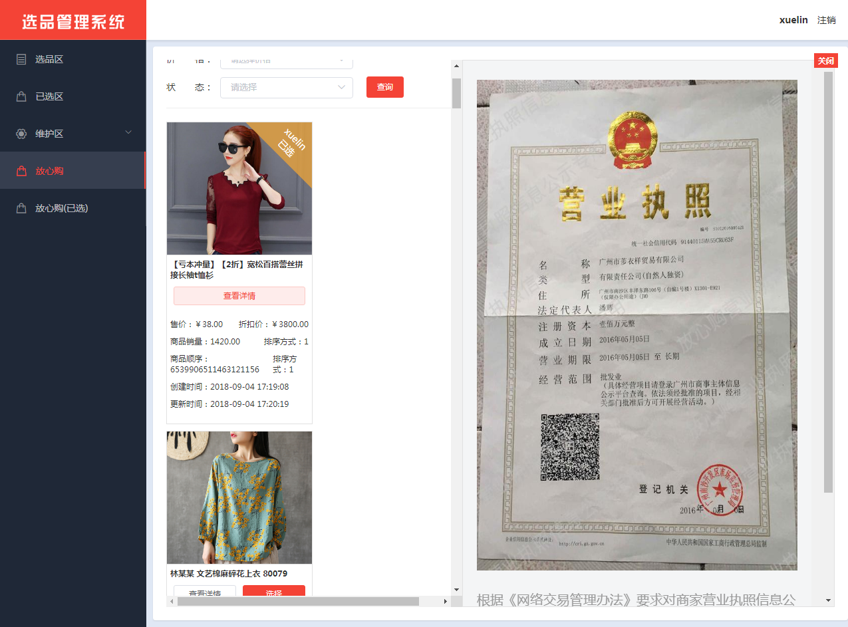
Task: Click the product list horizontal scrollbar left arrow
Action: [x=172, y=601]
